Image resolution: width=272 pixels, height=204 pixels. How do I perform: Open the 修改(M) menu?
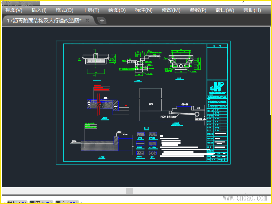click(x=171, y=10)
